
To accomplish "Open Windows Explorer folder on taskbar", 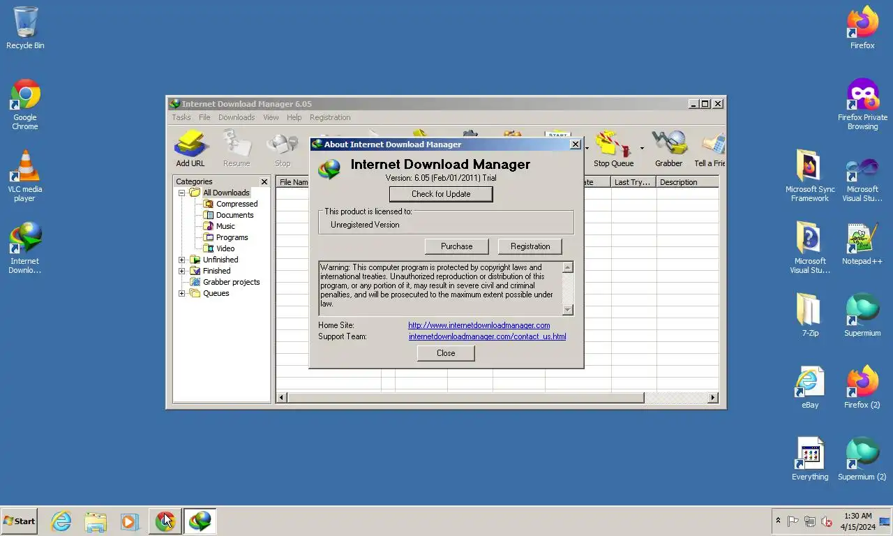I will coord(96,521).
